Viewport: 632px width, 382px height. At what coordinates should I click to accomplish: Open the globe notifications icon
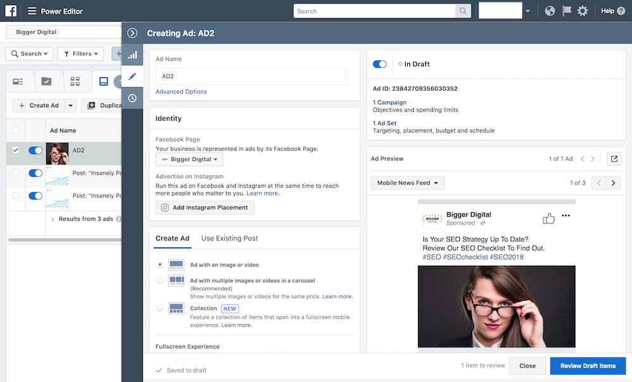tap(550, 11)
